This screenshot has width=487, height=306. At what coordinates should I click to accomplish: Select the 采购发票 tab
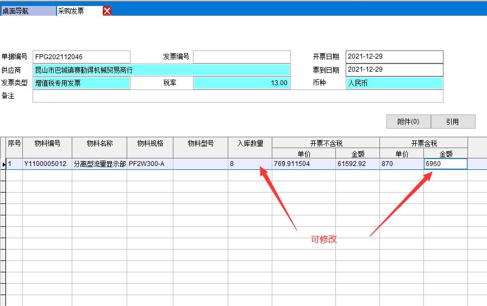[78, 11]
